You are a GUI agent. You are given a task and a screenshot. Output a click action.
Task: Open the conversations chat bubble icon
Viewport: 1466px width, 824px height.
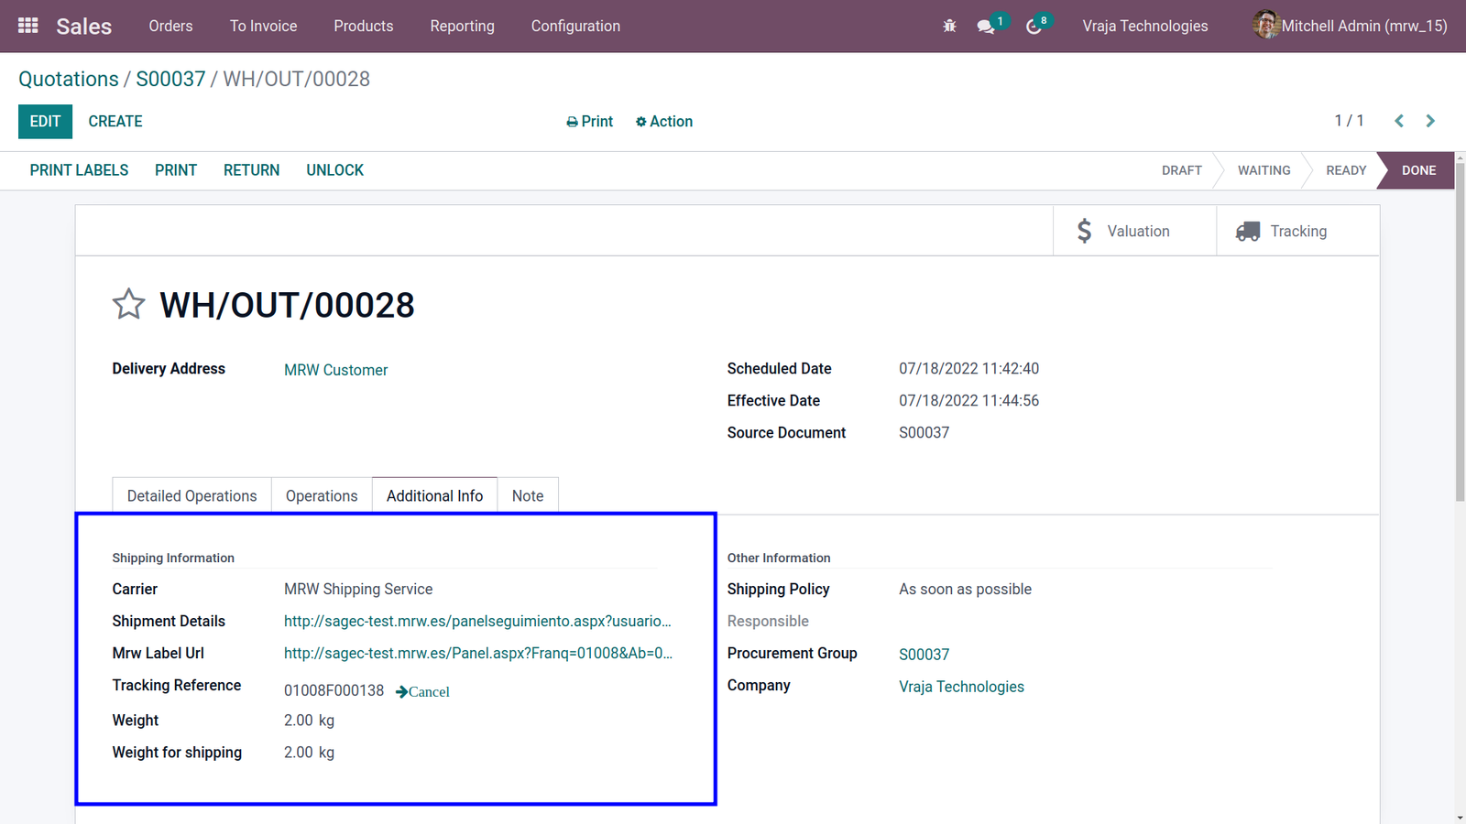click(x=986, y=27)
